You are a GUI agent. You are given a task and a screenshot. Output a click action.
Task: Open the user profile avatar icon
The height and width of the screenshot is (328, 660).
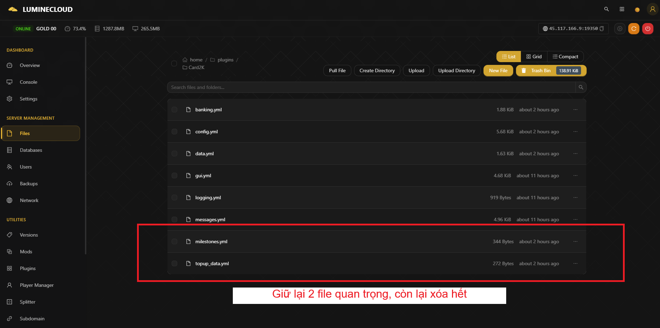click(x=652, y=9)
